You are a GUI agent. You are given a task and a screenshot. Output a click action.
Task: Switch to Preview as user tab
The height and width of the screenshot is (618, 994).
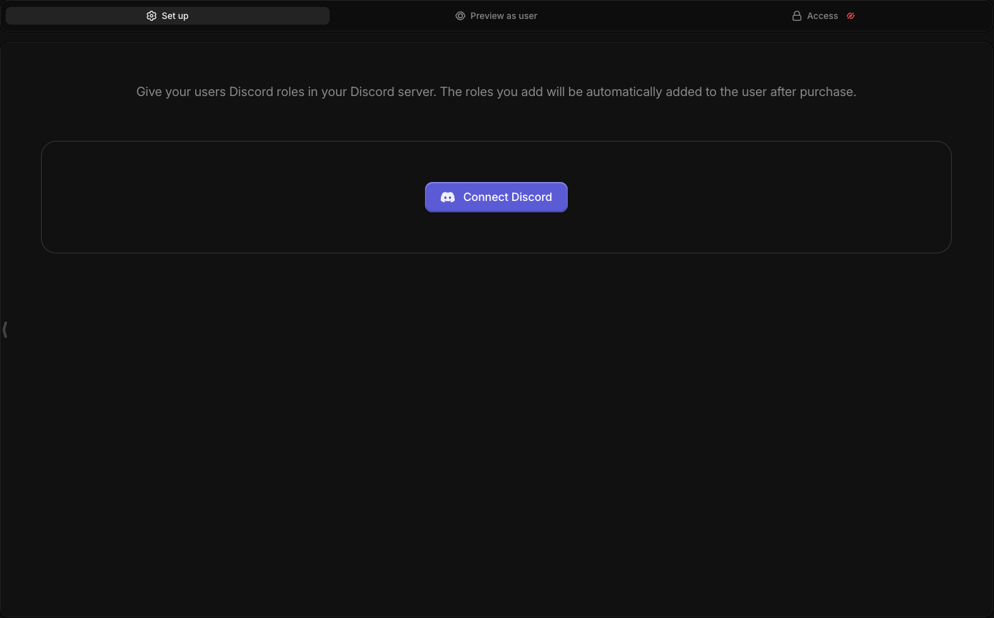496,16
